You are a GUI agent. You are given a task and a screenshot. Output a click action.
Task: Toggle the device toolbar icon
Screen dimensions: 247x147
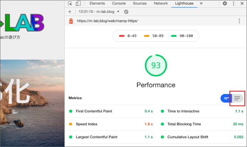[x=78, y=4]
